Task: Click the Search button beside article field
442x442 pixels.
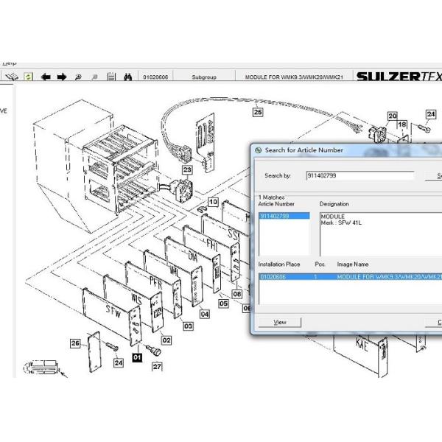Action: pyautogui.click(x=435, y=176)
